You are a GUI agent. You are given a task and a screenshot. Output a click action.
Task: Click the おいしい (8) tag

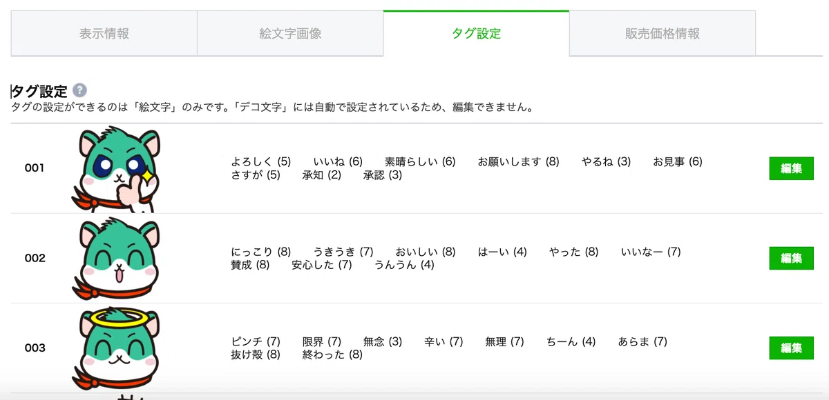(x=425, y=252)
